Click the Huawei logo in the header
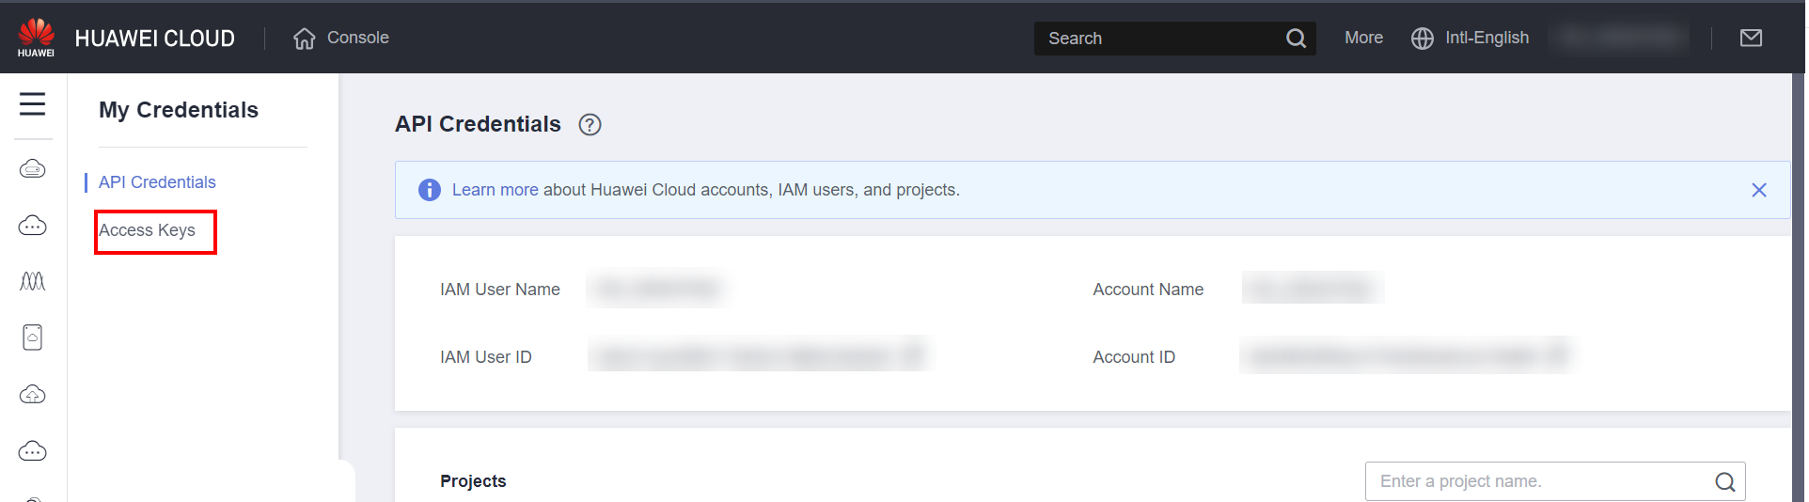 (36, 38)
